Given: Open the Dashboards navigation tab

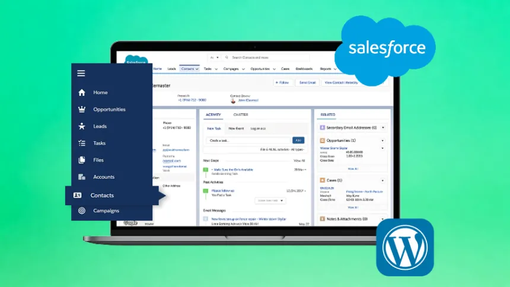Looking at the screenshot, I should click(304, 69).
